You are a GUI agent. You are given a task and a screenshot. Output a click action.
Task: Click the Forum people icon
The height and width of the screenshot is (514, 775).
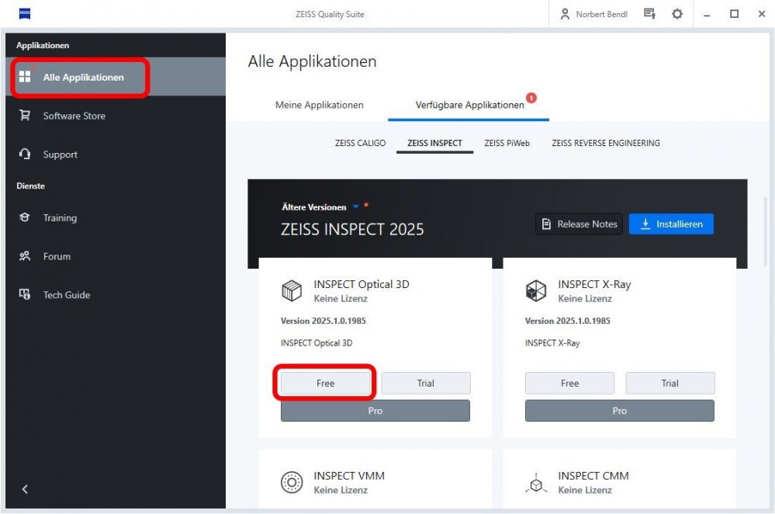coord(25,255)
